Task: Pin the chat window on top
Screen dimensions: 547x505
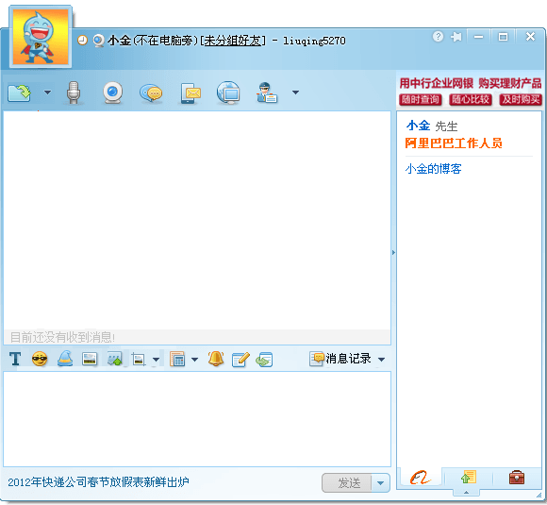Action: pos(456,37)
